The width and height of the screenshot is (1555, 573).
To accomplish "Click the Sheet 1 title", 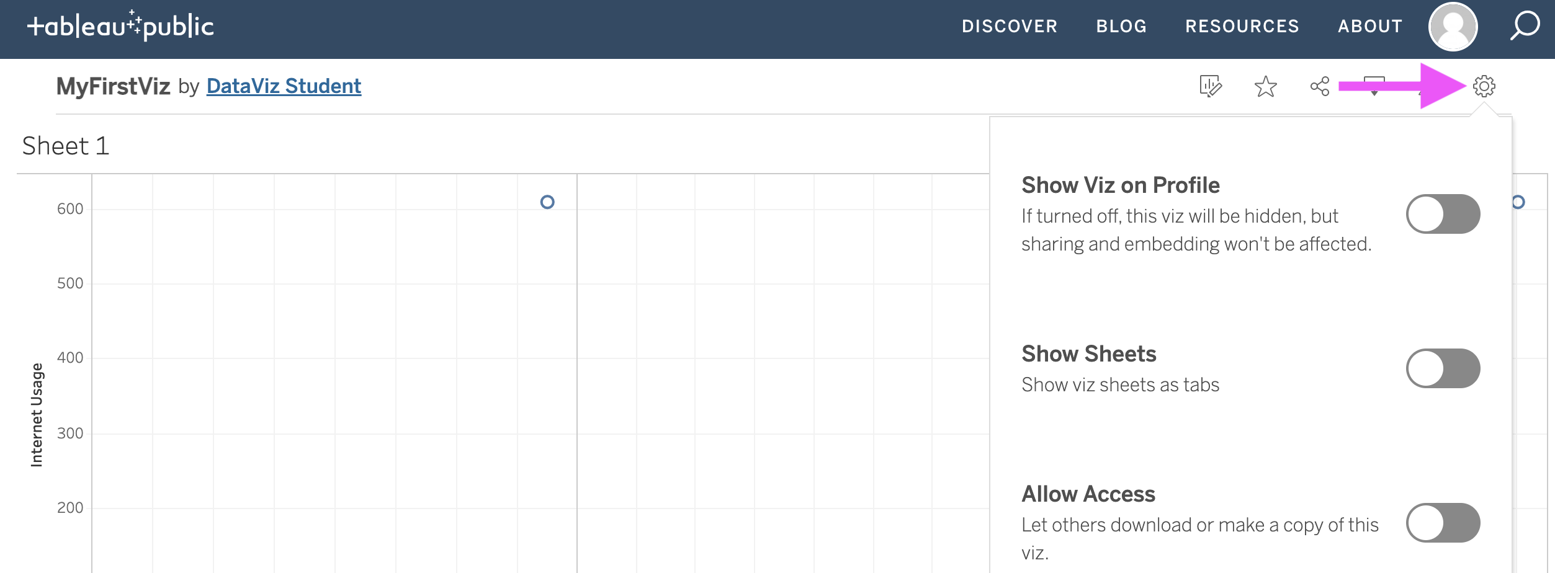I will pos(65,146).
